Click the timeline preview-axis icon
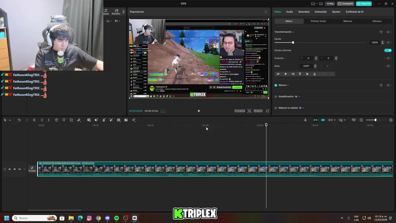The height and width of the screenshot is (223, 396). tap(354, 120)
